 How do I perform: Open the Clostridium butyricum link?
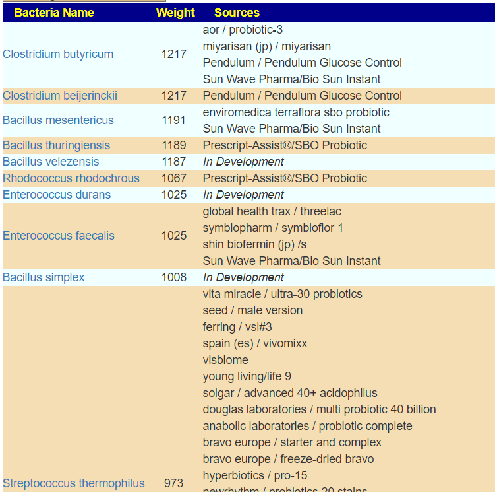58,54
